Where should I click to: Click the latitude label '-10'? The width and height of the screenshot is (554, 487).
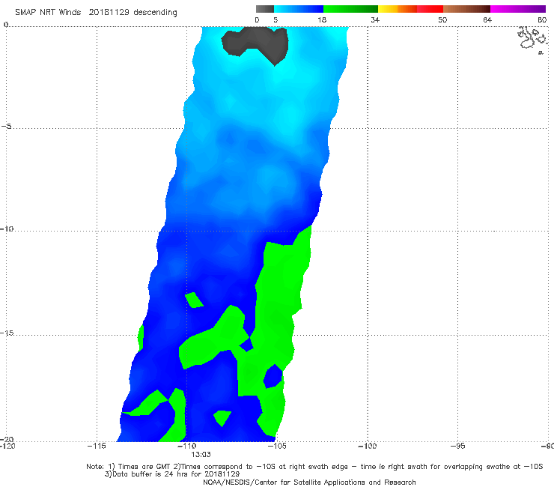pyautogui.click(x=7, y=229)
